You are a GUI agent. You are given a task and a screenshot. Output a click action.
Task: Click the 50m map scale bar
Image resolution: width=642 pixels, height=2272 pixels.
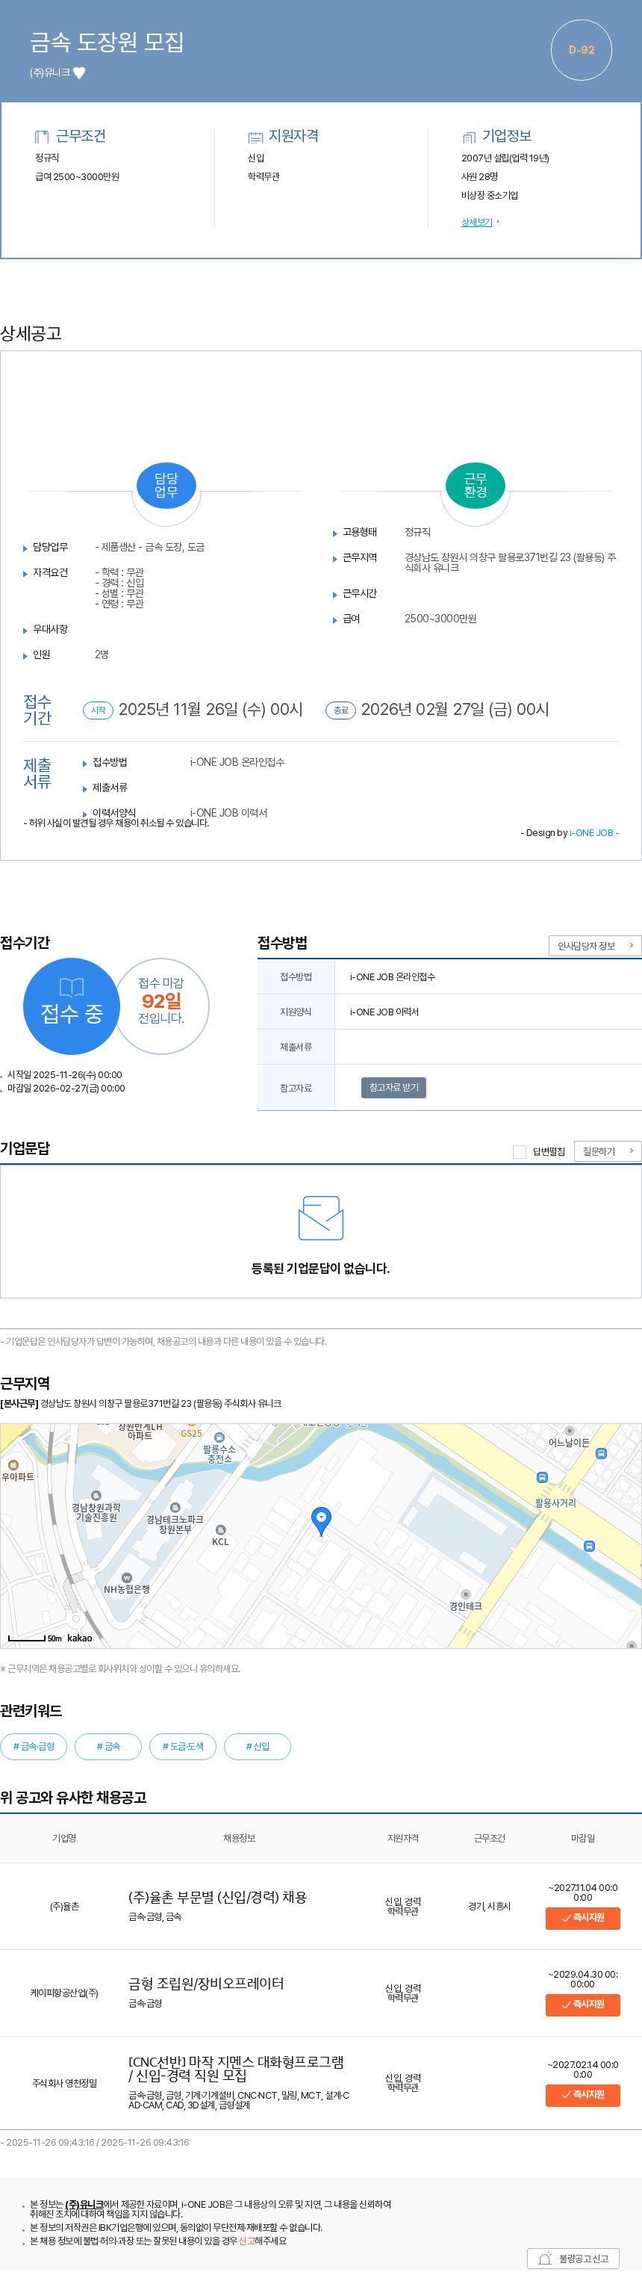coord(34,1638)
